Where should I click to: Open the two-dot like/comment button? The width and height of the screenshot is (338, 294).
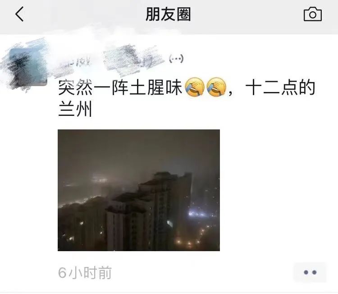click(310, 272)
